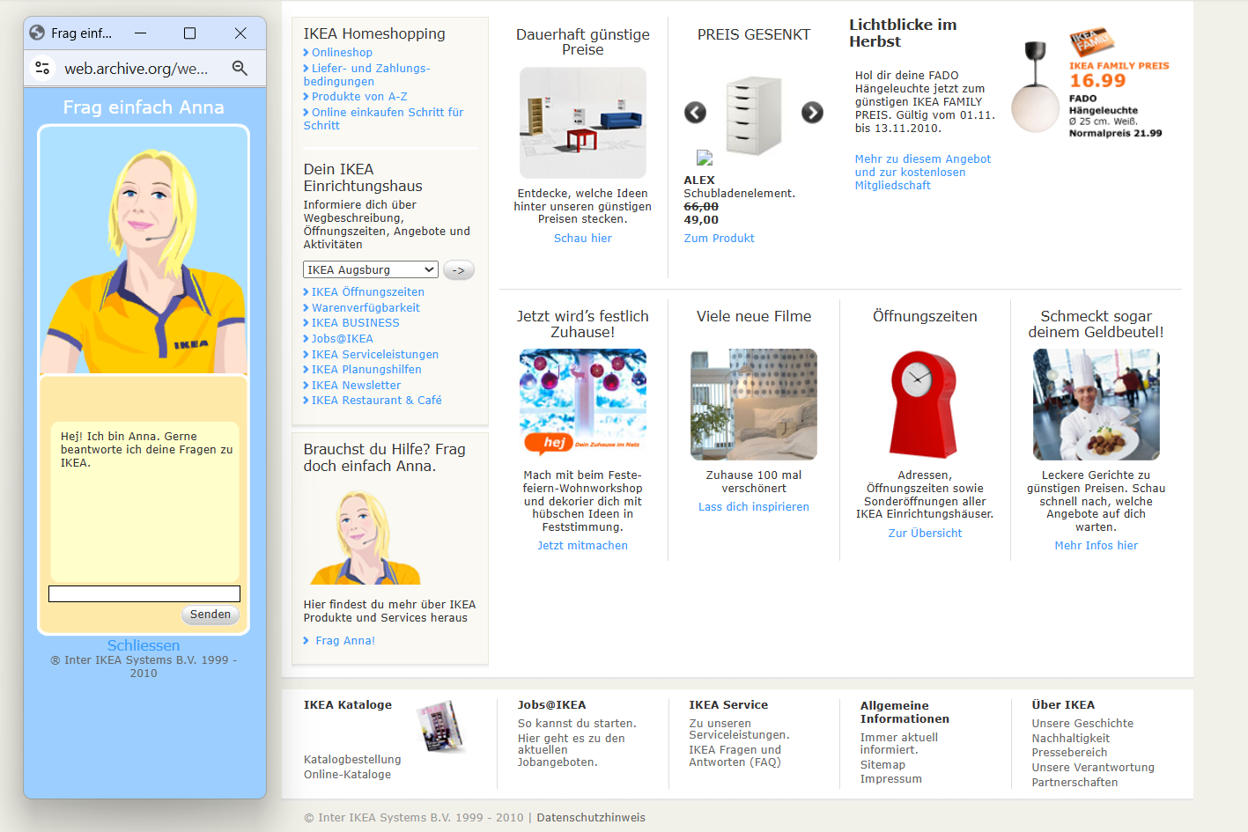Open the IKEA BUSINESS link
The image size is (1248, 832).
[356, 323]
